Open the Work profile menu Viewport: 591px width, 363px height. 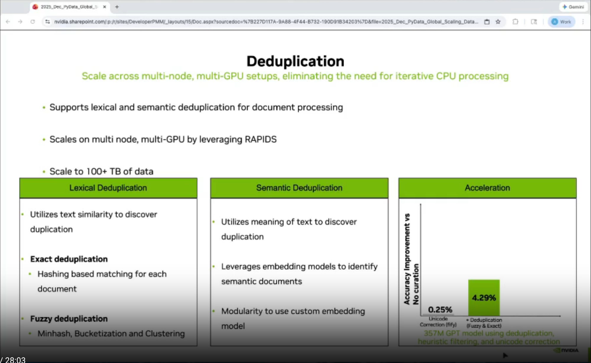(x=561, y=22)
